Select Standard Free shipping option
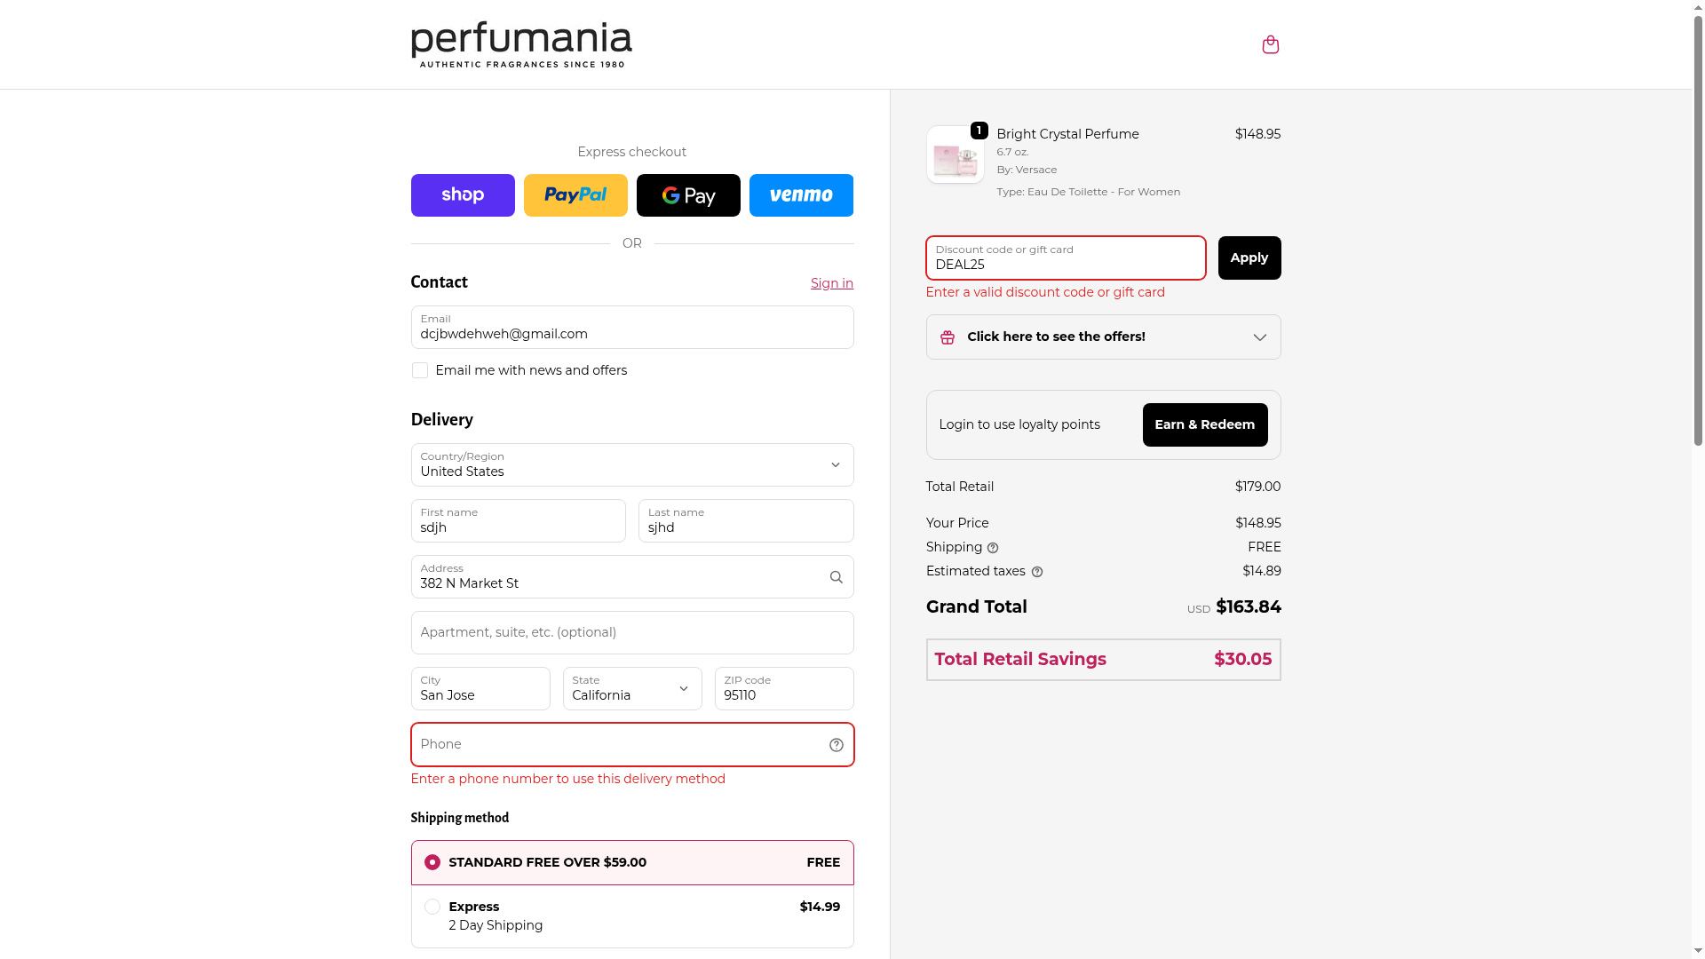This screenshot has width=1705, height=959. [632, 862]
